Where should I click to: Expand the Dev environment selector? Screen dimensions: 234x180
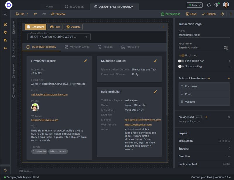click(195, 5)
